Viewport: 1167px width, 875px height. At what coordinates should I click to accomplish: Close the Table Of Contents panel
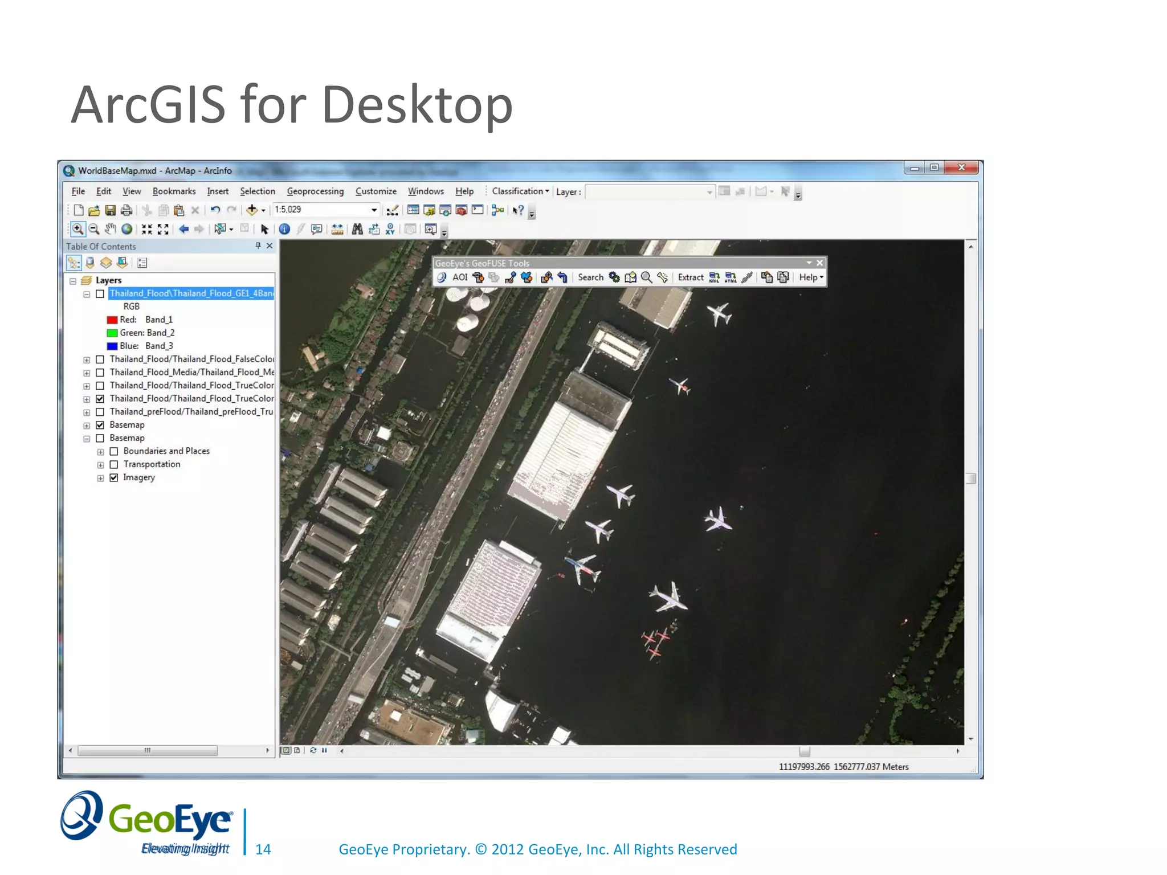270,246
